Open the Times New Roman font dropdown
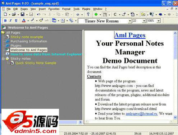 click(130, 21)
